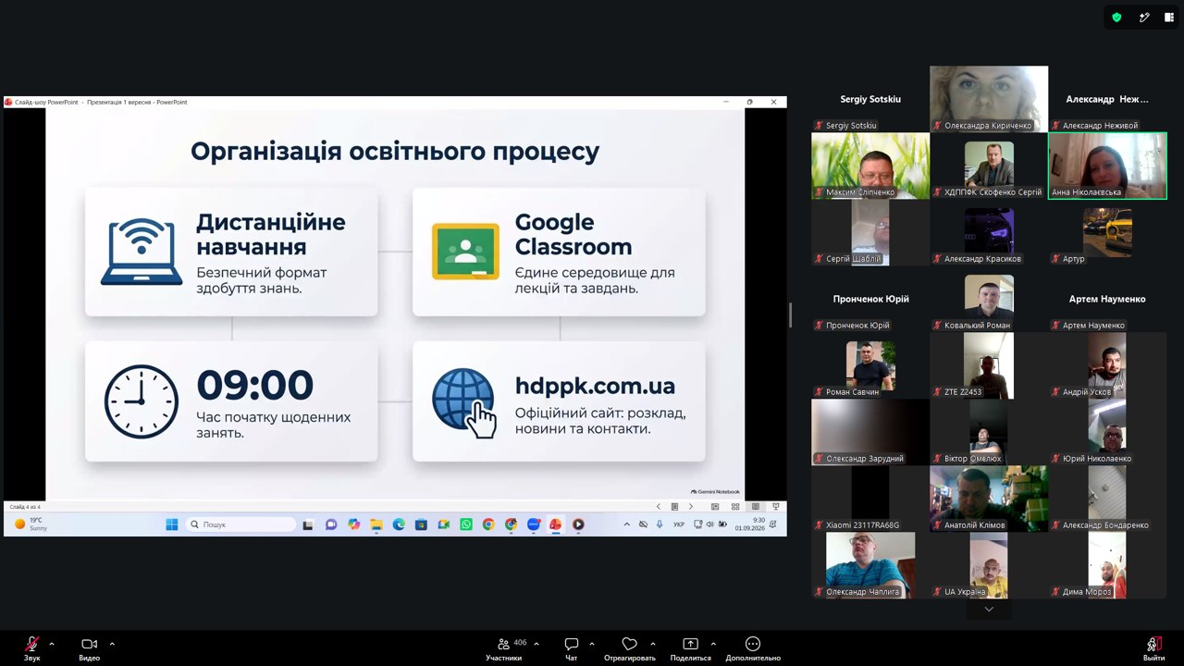This screenshot has width=1184, height=666.
Task: Select Анатолій Клімов video tile
Action: (989, 499)
